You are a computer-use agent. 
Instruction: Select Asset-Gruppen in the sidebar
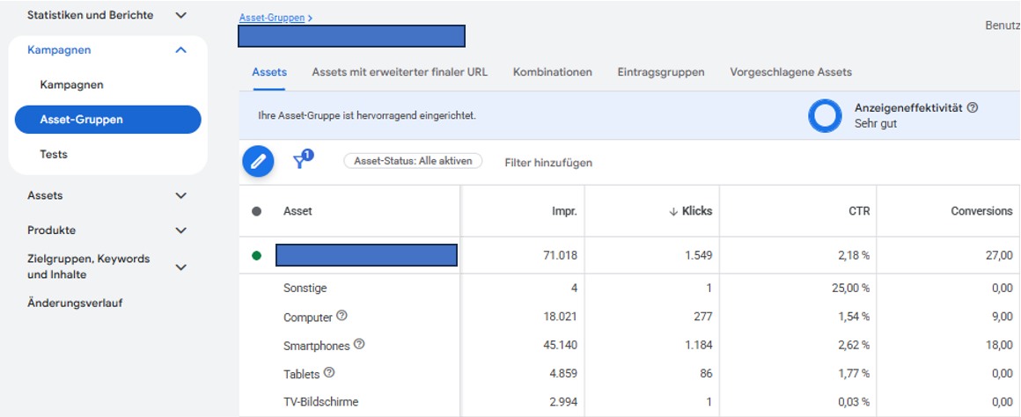click(108, 120)
